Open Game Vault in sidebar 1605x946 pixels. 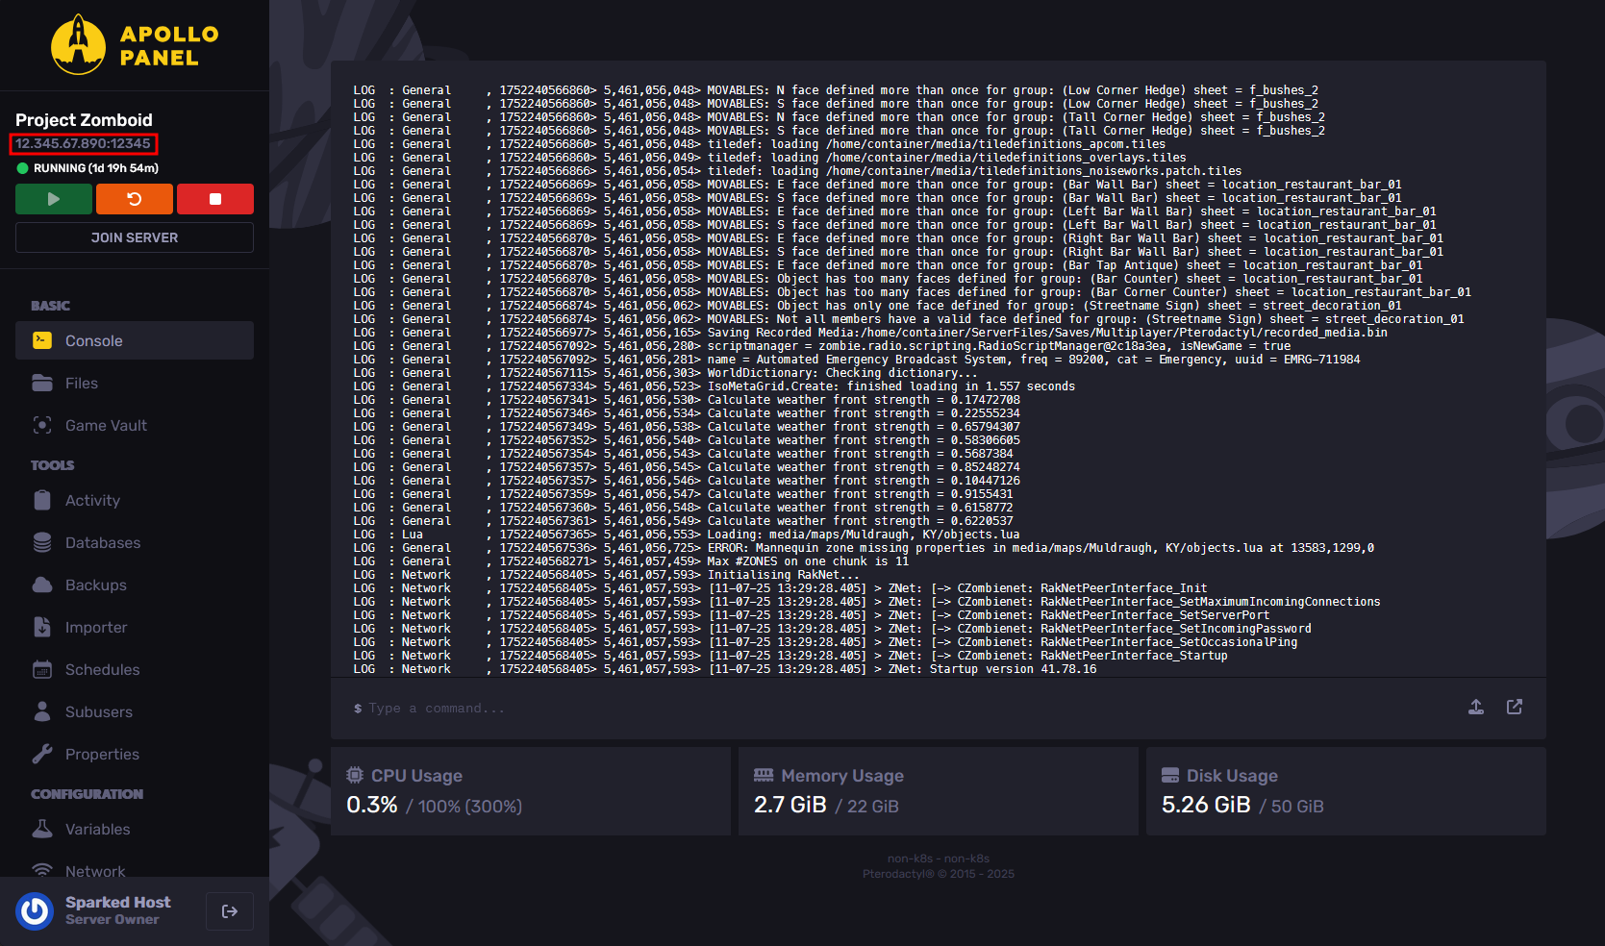tap(135, 425)
